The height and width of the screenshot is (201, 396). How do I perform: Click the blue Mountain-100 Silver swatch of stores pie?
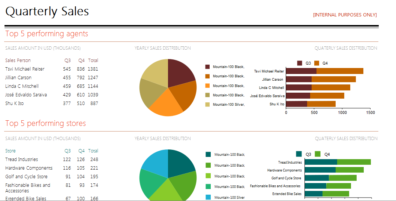point(208,197)
